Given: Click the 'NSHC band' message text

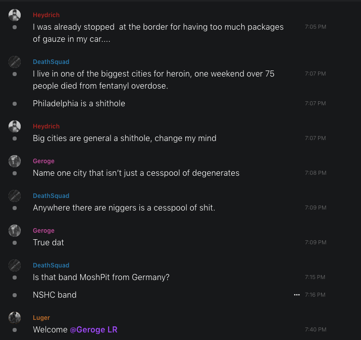Looking at the screenshot, I should [x=55, y=295].
